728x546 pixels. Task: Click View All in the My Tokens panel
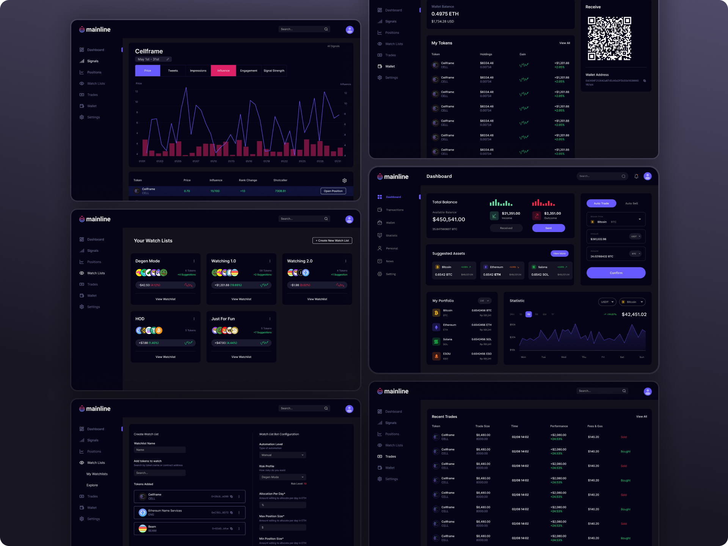[565, 43]
